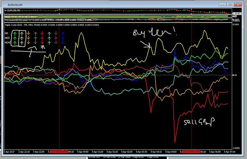The width and height of the screenshot is (247, 159).
Task: Minimize the EURUSD,M5 chart window
Action: (222, 5)
